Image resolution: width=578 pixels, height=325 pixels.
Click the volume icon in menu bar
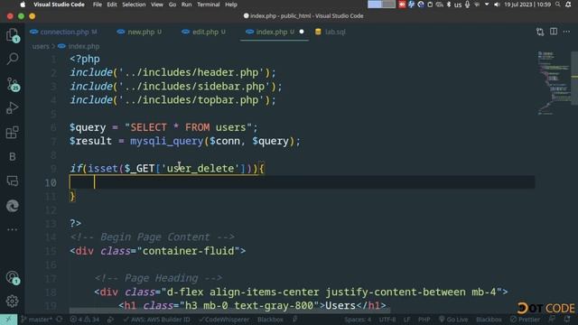tap(497, 5)
